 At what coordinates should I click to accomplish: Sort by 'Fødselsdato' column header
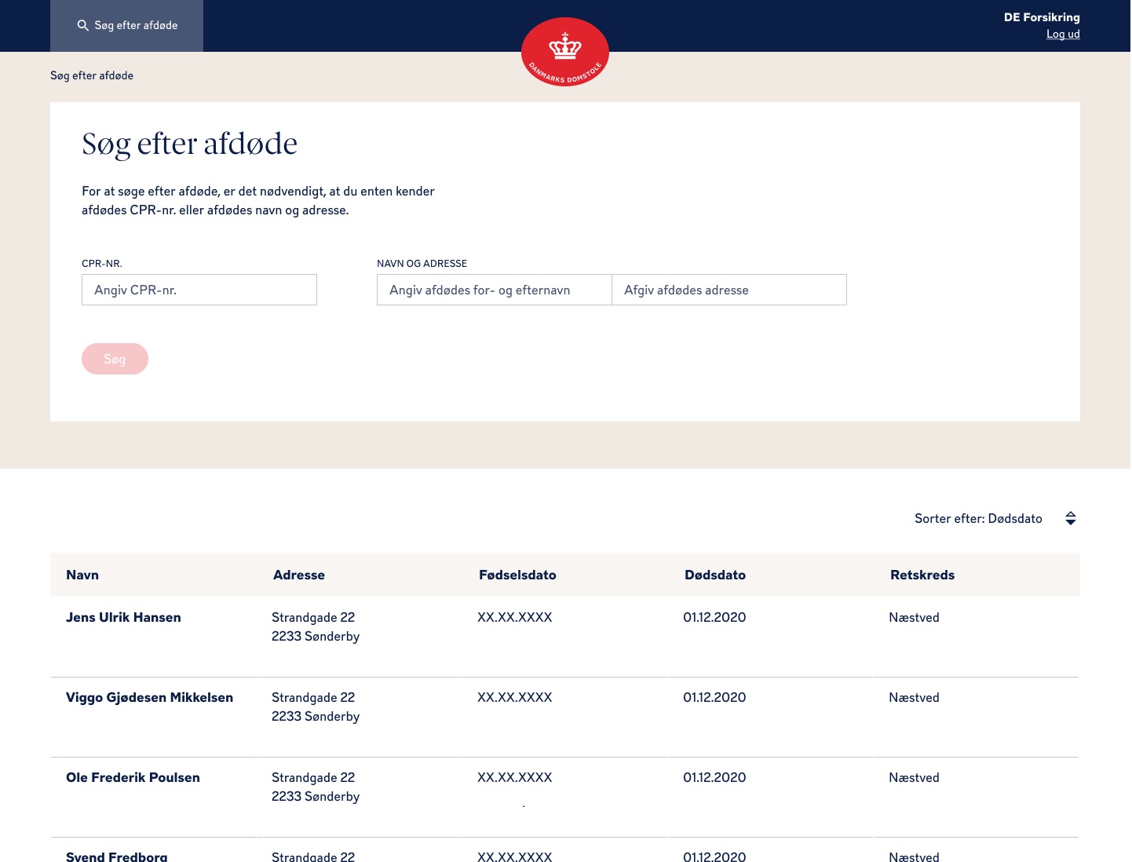(517, 575)
